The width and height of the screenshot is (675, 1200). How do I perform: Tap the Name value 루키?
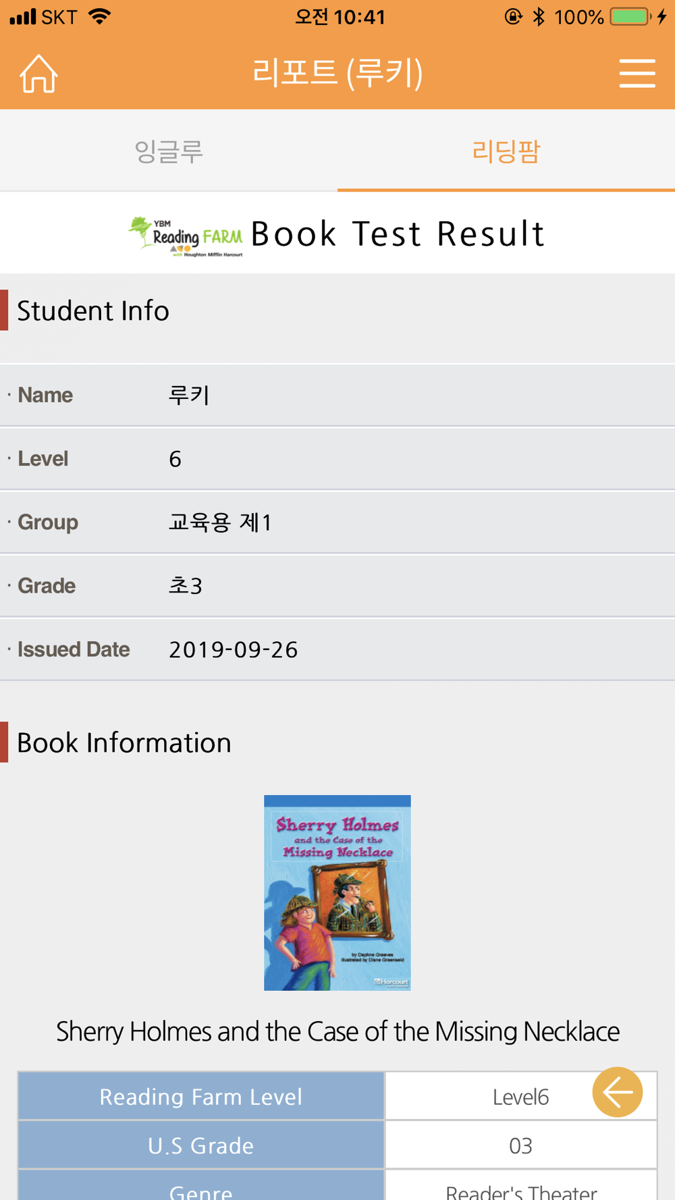click(x=189, y=395)
